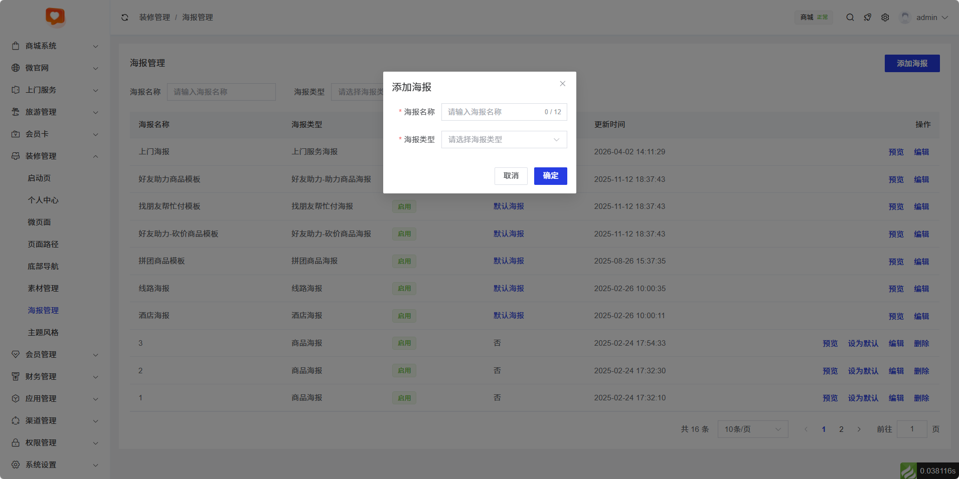
Task: Click the 商城系统 shopping bag icon
Action: 16,46
